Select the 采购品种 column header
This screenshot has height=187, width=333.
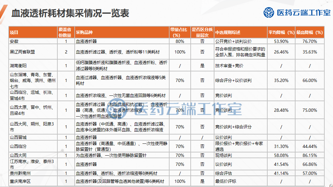coord(84,32)
